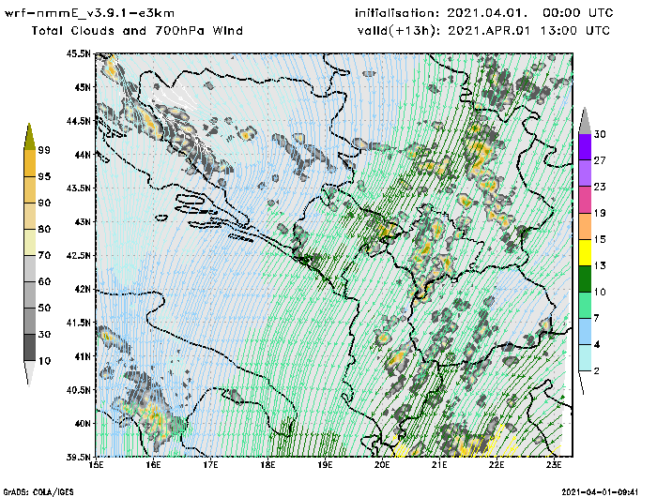Click the olive triangle atop cloud legend
The image size is (657, 497).
pos(29,137)
